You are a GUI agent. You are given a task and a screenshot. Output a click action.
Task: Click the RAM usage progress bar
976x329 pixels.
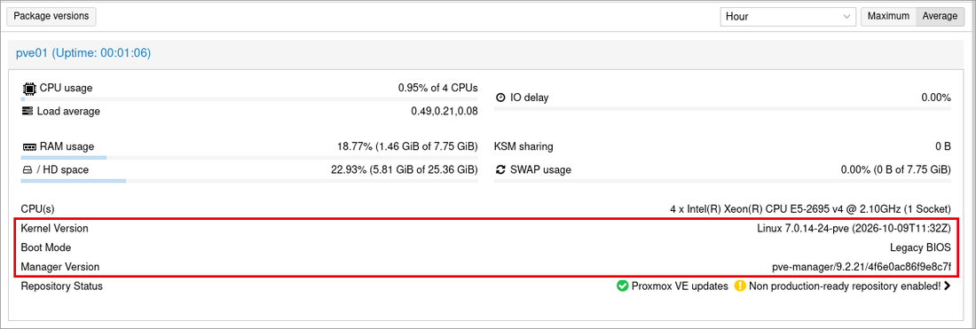(249, 158)
